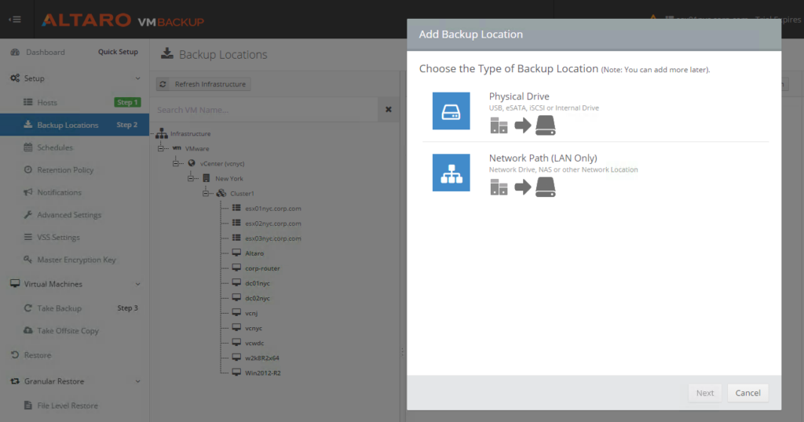Collapse the Setup section chevron
The image size is (804, 422).
pos(137,78)
